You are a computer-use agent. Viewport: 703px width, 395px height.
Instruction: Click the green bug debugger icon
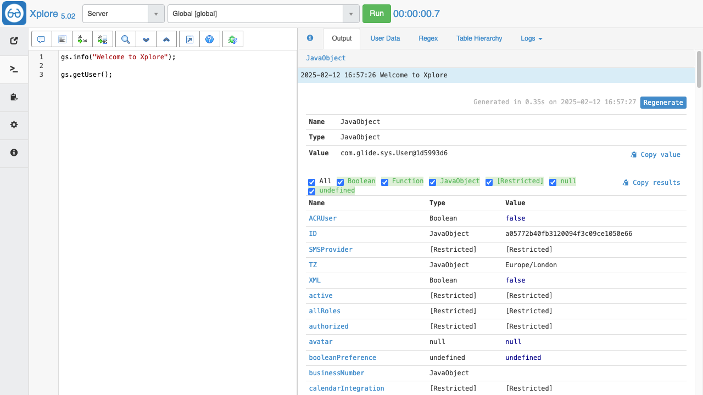click(233, 39)
